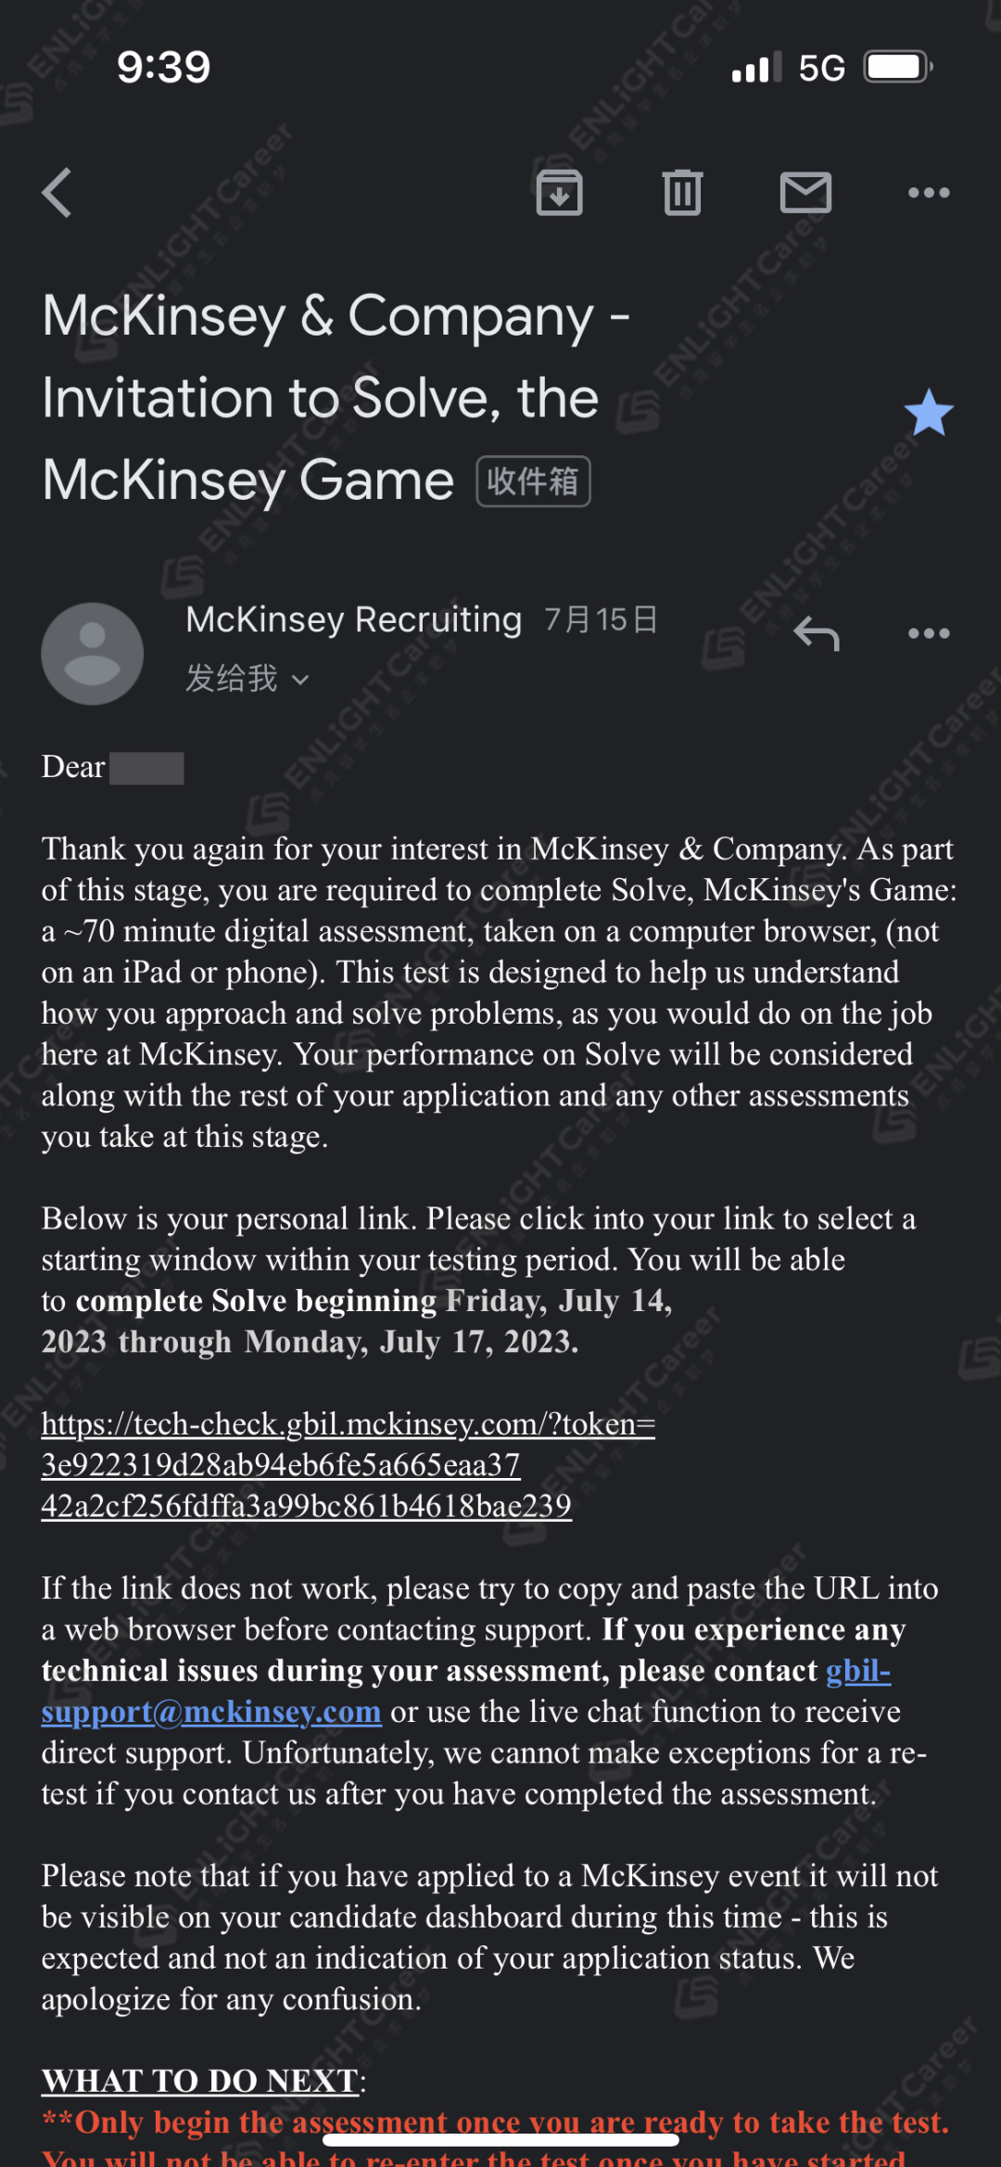
Task: Tap the 9:39 clock in status bar
Action: 164,68
